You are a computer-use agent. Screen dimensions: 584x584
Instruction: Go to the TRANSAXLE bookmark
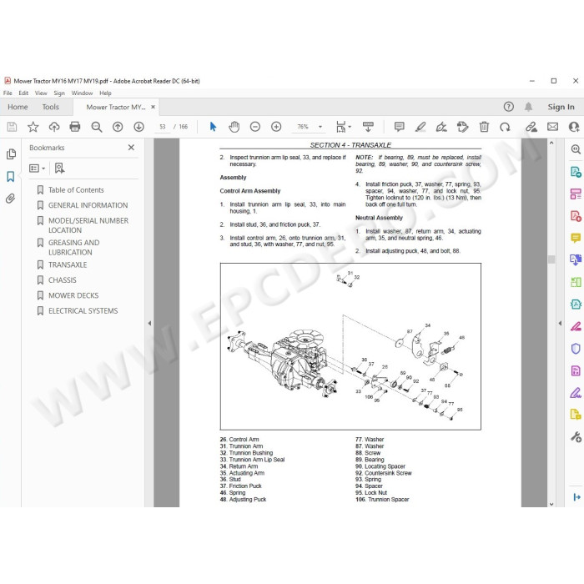[68, 264]
